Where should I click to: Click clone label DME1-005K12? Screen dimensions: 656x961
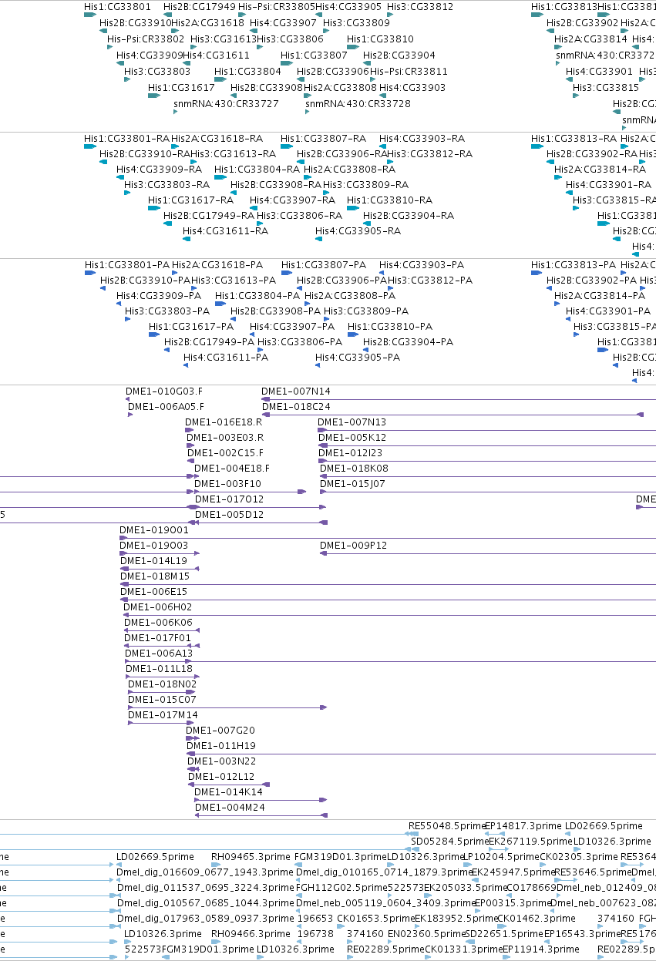pos(352,438)
